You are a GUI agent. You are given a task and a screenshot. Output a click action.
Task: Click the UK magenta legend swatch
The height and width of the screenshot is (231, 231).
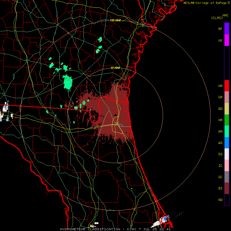pos(227,40)
